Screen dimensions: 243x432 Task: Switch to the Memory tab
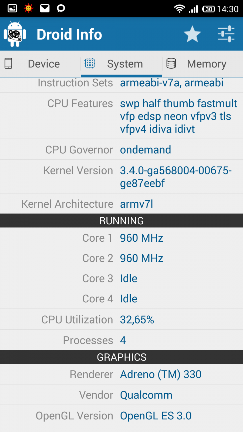coord(207,64)
